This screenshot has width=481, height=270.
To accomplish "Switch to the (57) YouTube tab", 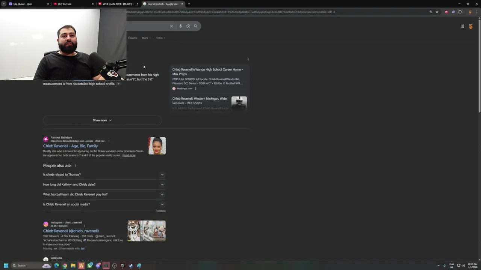I will pyautogui.click(x=73, y=4).
